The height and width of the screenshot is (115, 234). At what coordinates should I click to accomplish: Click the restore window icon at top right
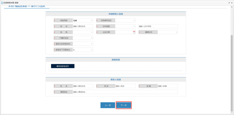pyautogui.click(x=229, y=2)
